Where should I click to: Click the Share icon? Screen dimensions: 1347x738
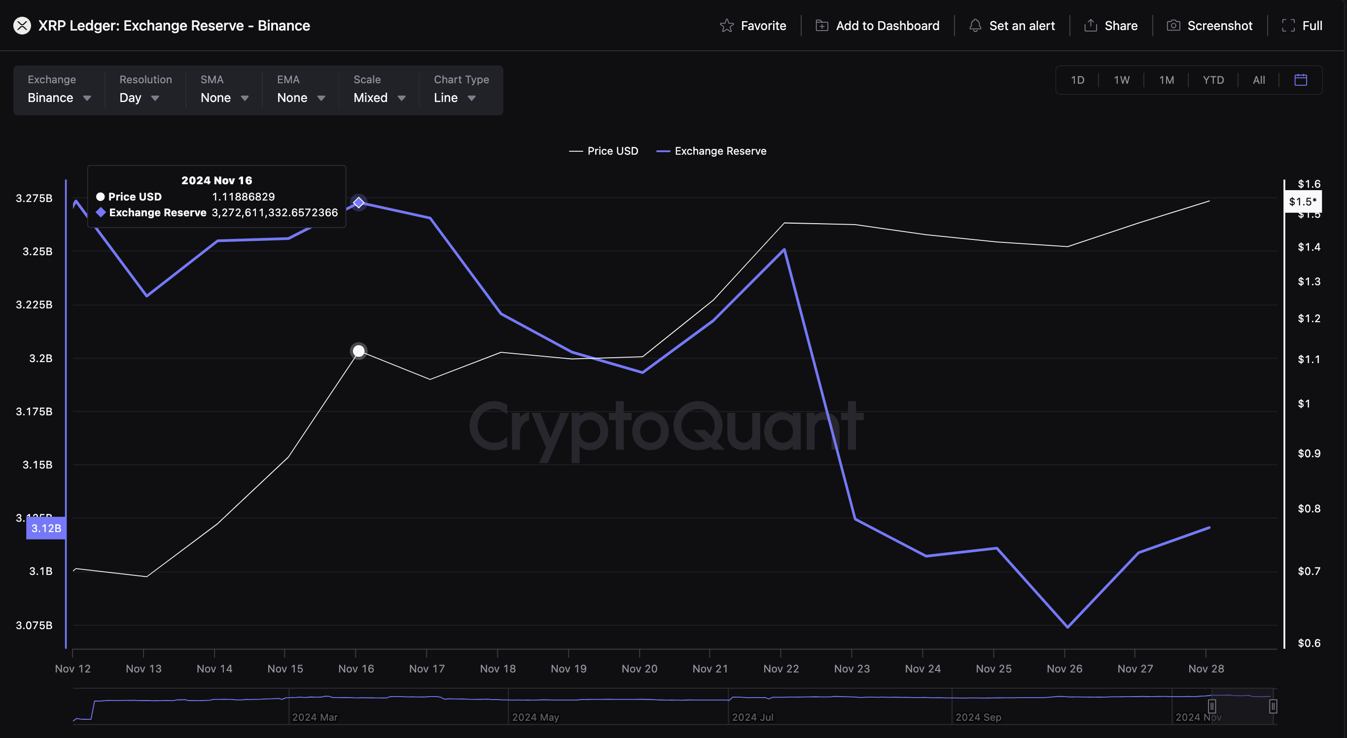pyautogui.click(x=1091, y=25)
